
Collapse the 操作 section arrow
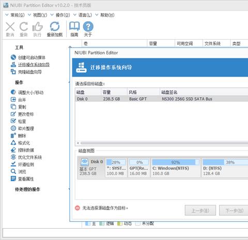[69, 82]
